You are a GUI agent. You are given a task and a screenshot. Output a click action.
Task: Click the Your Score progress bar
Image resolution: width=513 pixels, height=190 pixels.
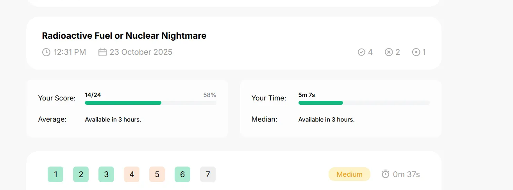(x=150, y=103)
